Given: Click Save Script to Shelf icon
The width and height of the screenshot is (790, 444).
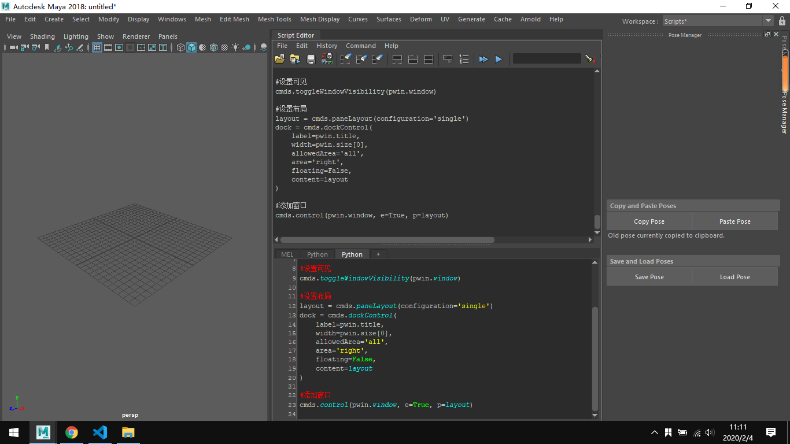Looking at the screenshot, I should [x=327, y=59].
